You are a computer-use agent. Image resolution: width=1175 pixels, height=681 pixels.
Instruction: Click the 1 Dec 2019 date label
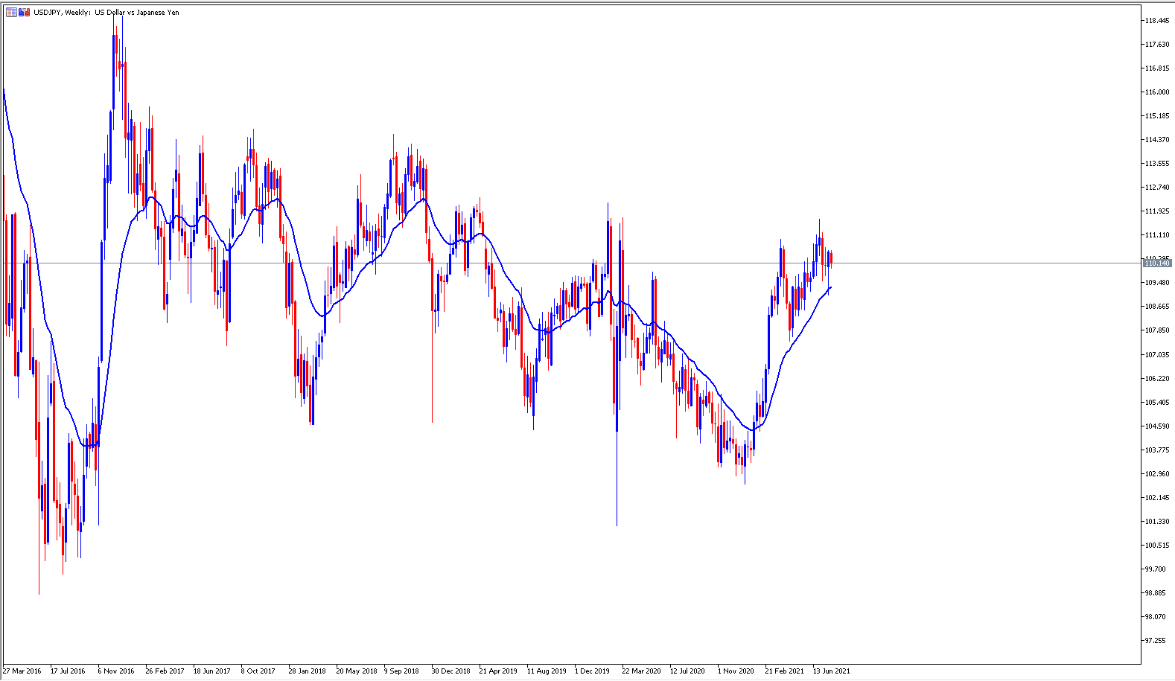click(x=592, y=671)
